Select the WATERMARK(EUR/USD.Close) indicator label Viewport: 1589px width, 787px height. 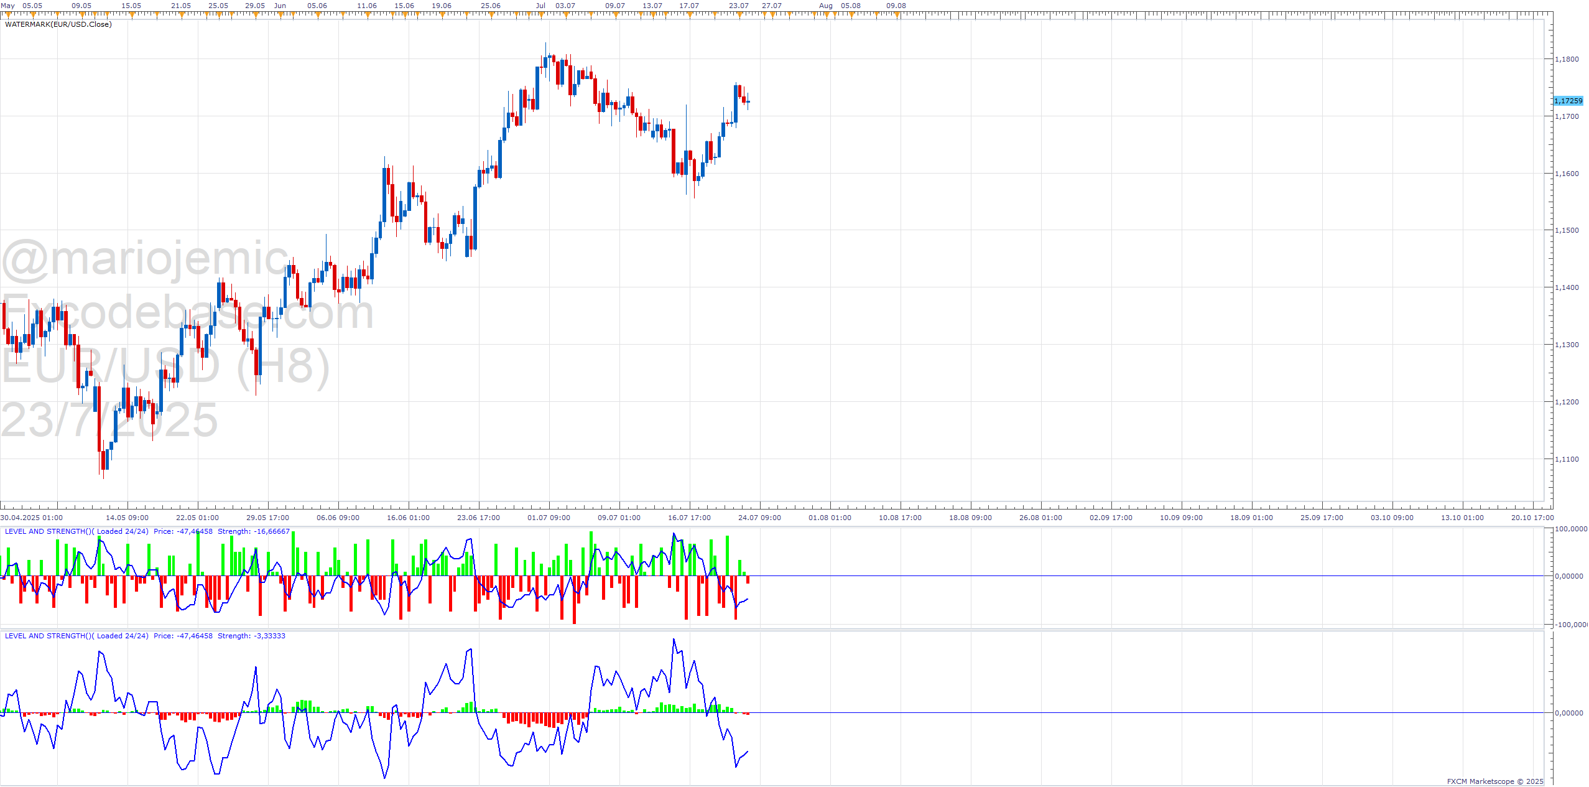click(58, 24)
